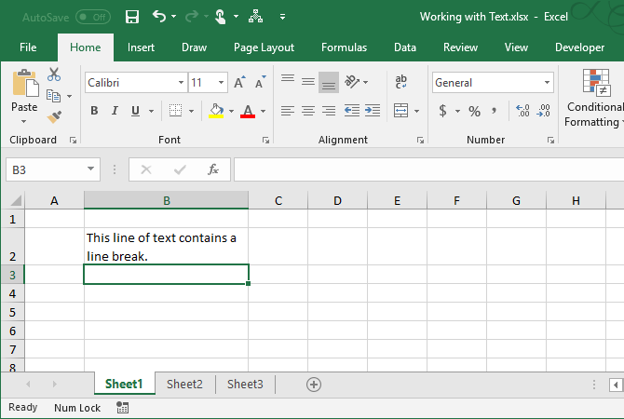Open the Formulas ribbon tab
Viewport: 624px width, 419px height.
pyautogui.click(x=344, y=47)
